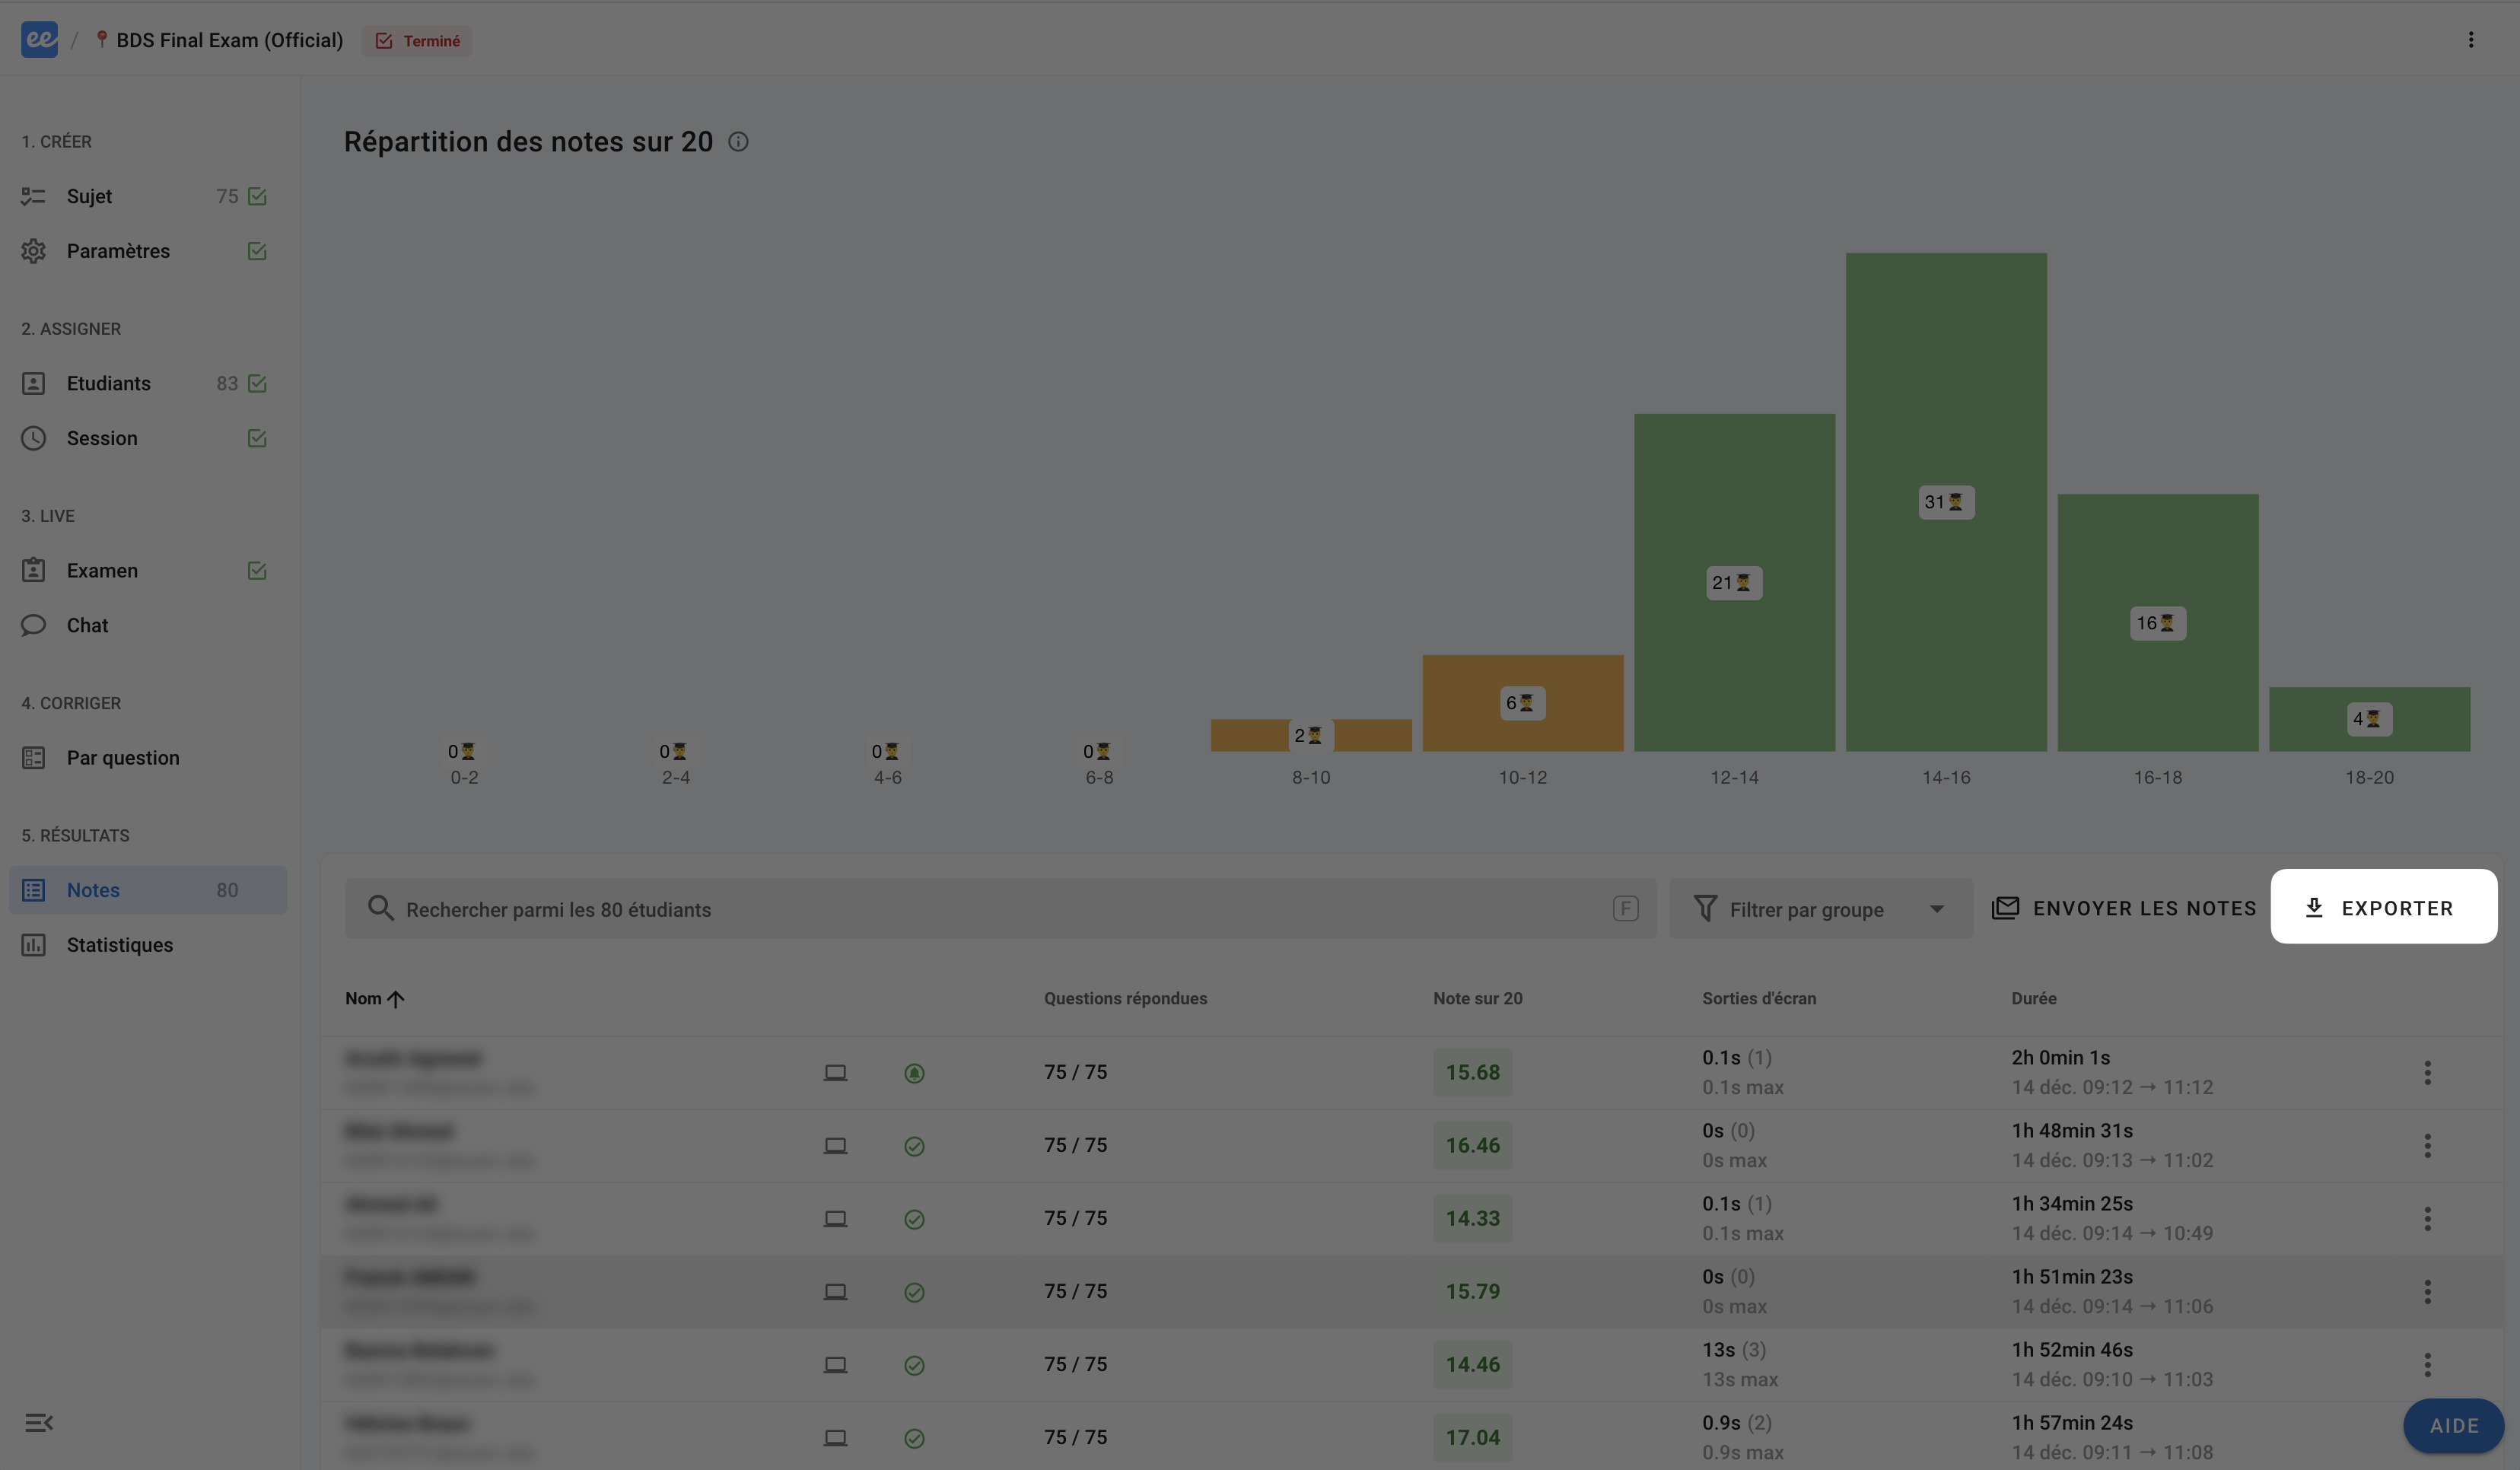Image resolution: width=2520 pixels, height=1470 pixels.
Task: Click the Session completed checkmark
Action: 257,438
